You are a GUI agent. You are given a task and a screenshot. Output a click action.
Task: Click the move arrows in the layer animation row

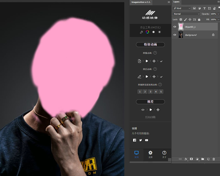(154, 77)
